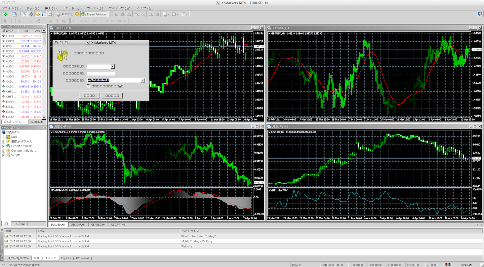Select the D1 timeframe button
The height and width of the screenshot is (267, 484).
(x=113, y=21)
